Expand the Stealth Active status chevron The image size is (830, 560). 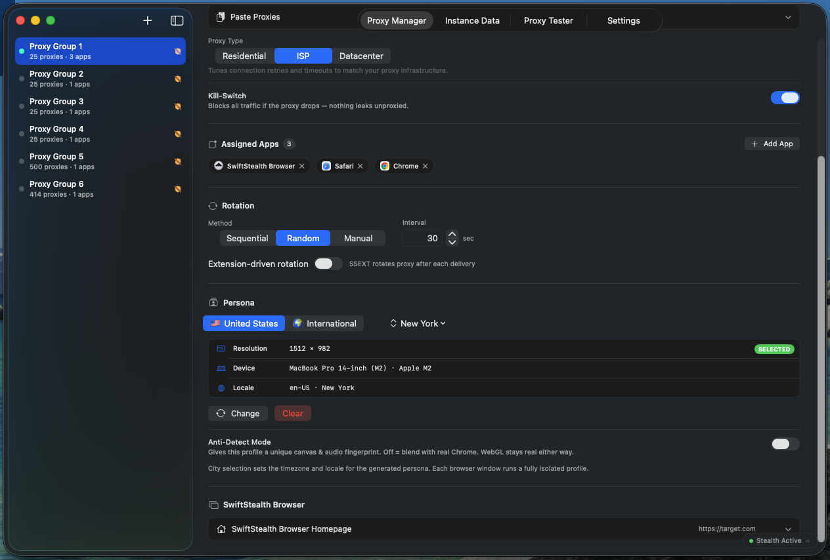(x=808, y=541)
